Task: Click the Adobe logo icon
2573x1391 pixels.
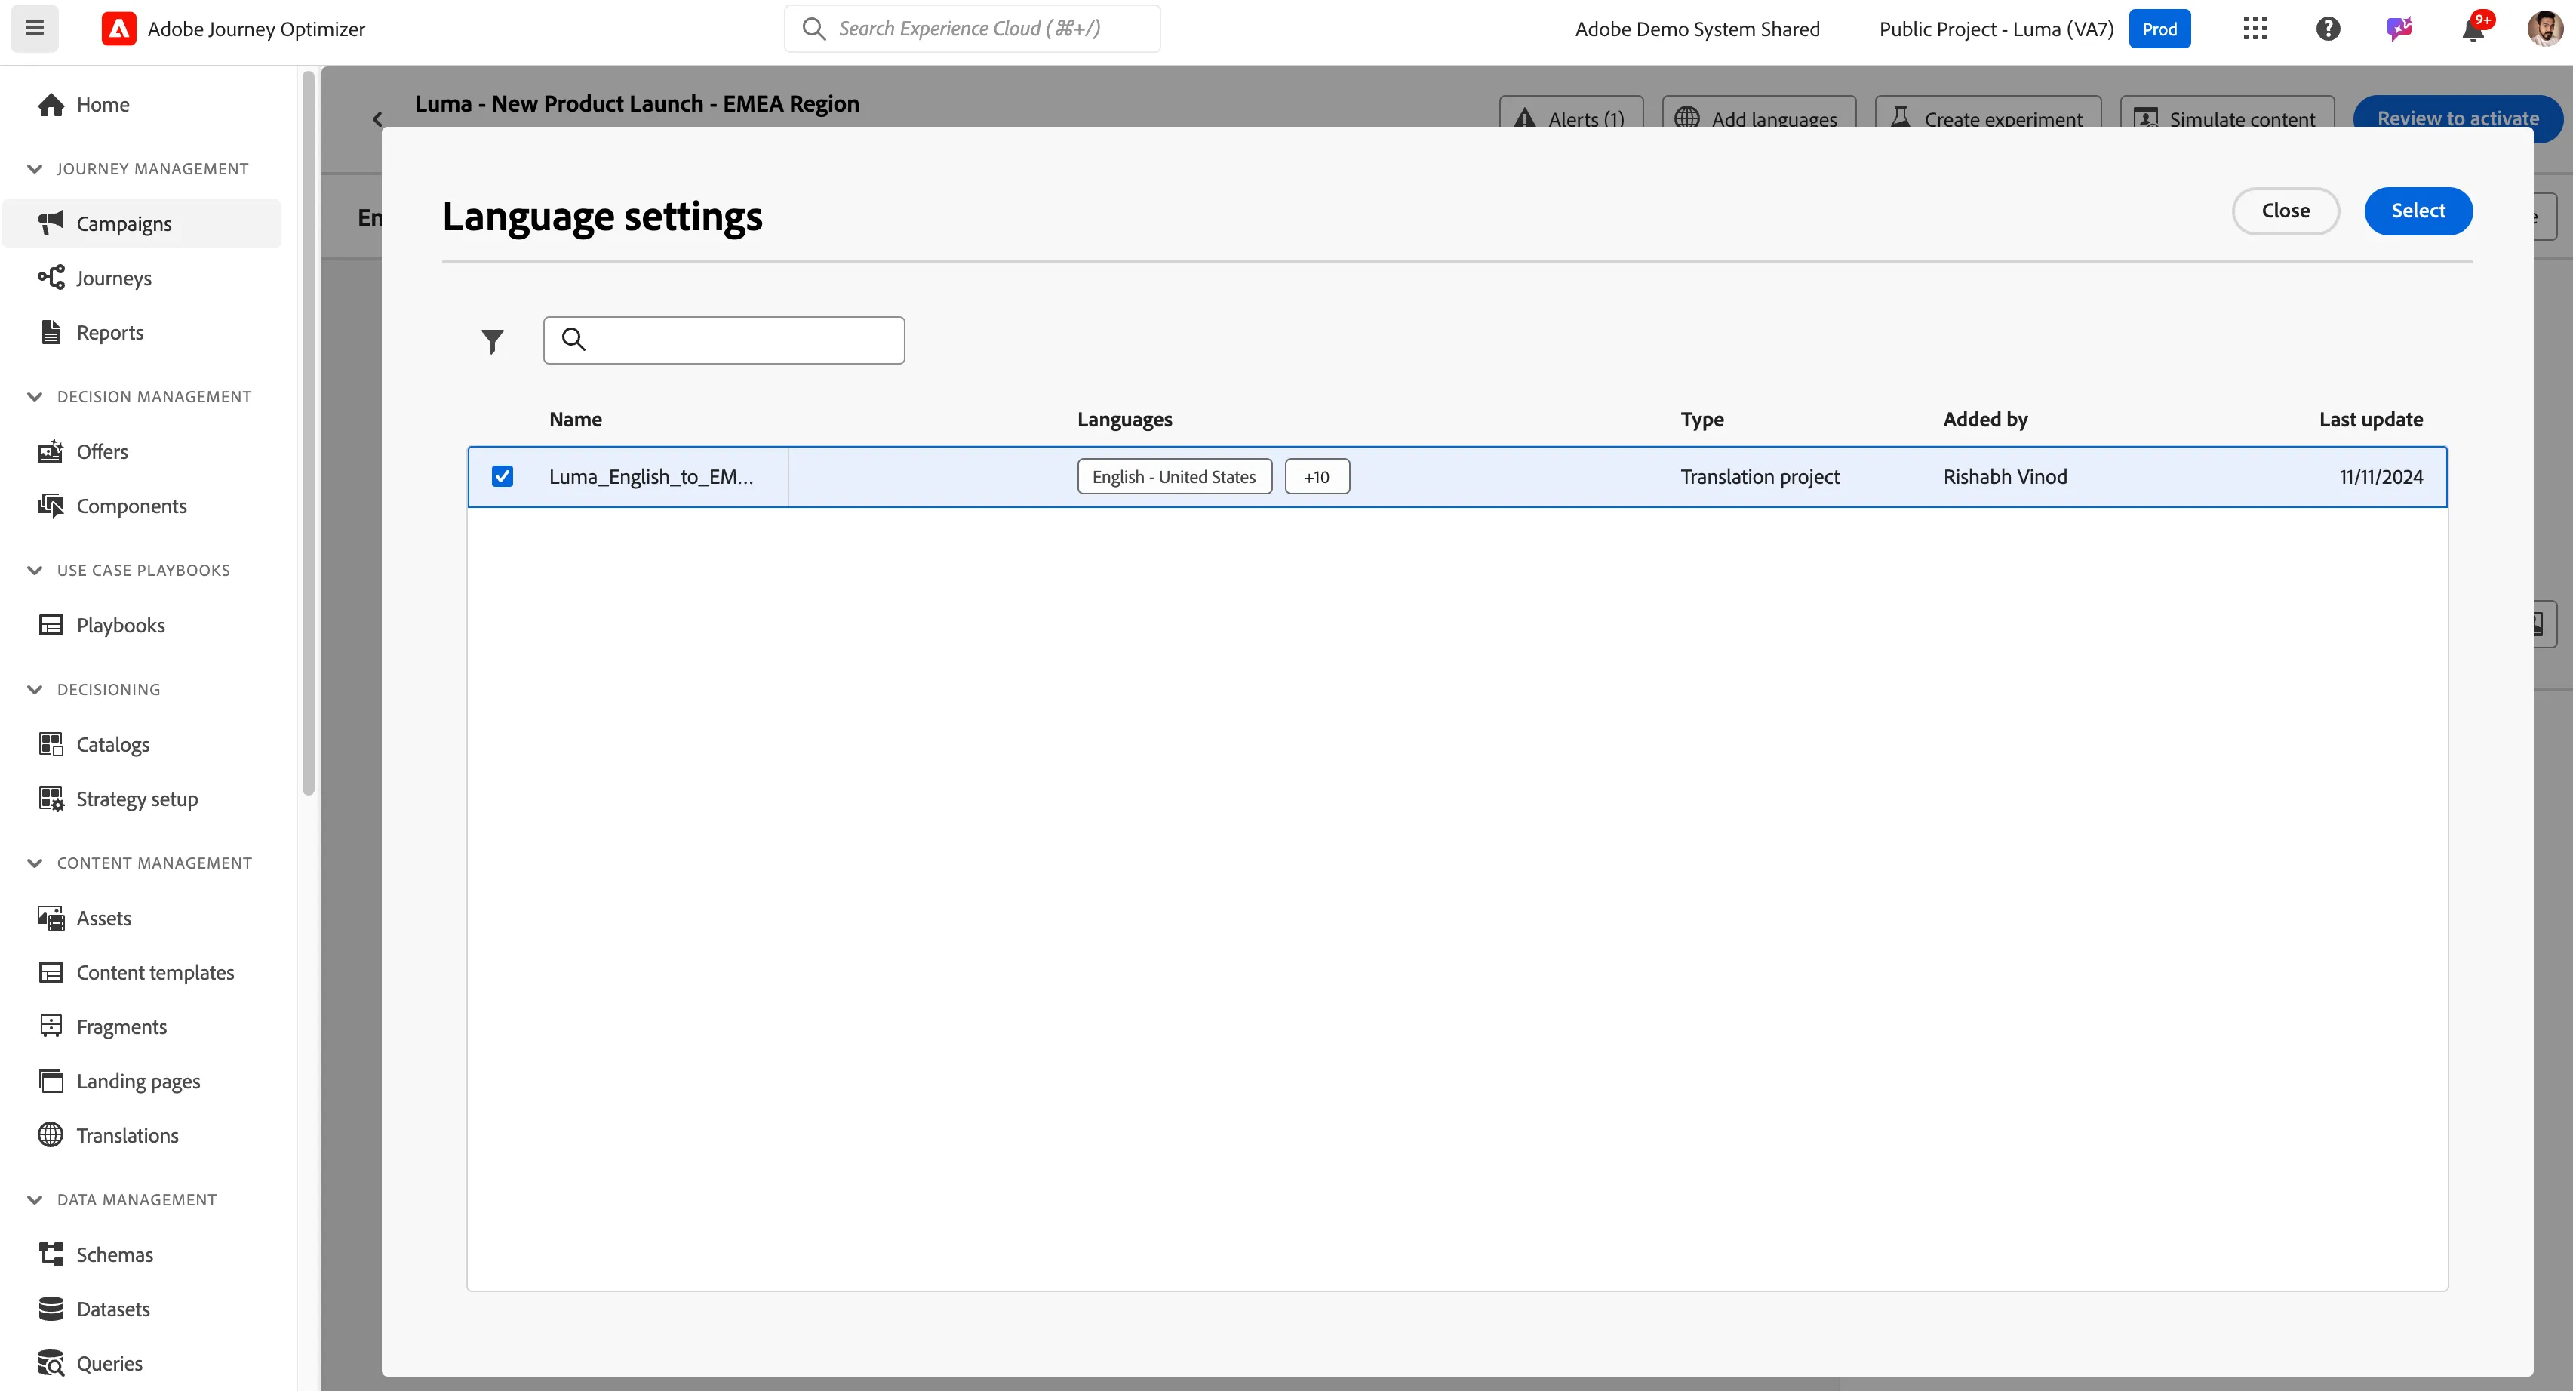Action: [x=119, y=29]
